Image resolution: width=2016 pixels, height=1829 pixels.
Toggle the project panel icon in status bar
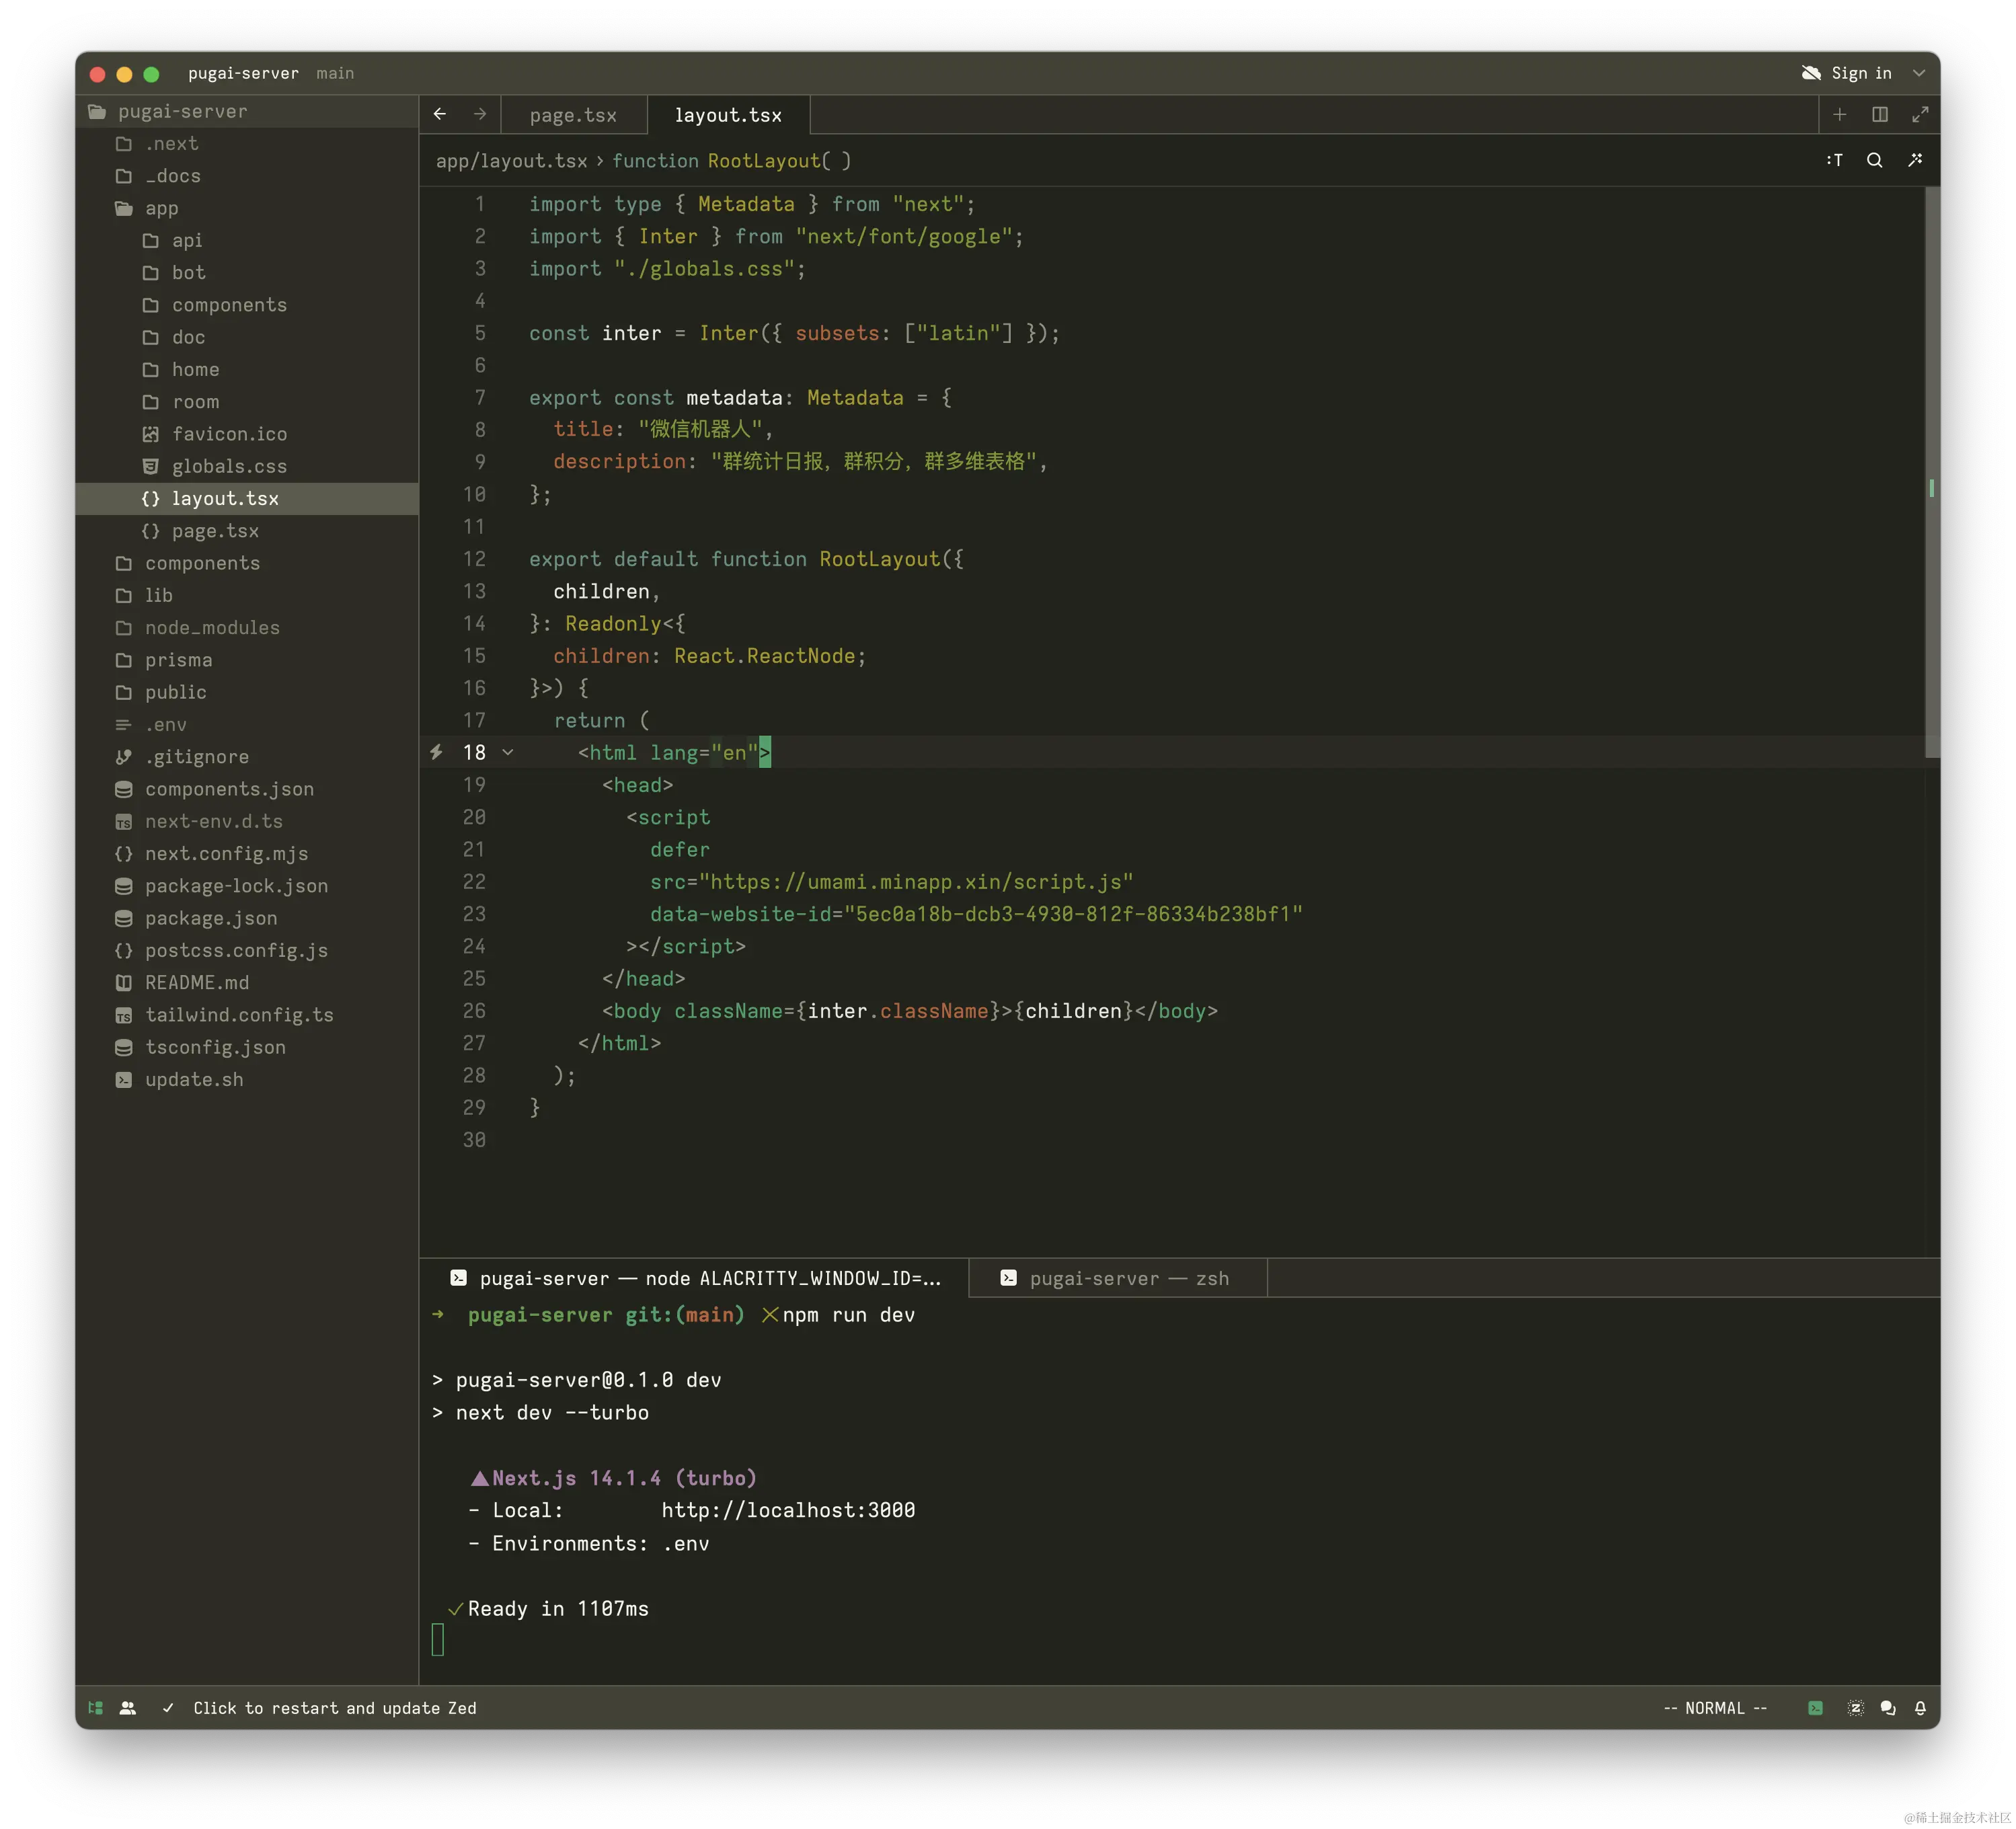coord(96,1708)
